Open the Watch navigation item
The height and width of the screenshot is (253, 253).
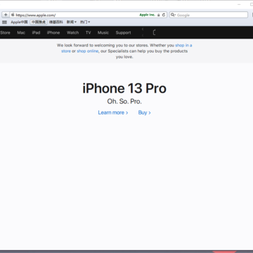[72, 32]
